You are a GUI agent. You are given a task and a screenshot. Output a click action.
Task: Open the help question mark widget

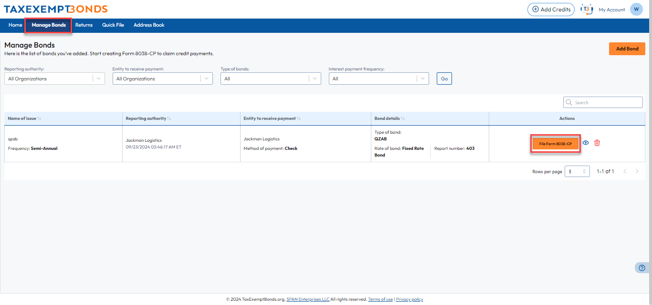[x=642, y=268]
